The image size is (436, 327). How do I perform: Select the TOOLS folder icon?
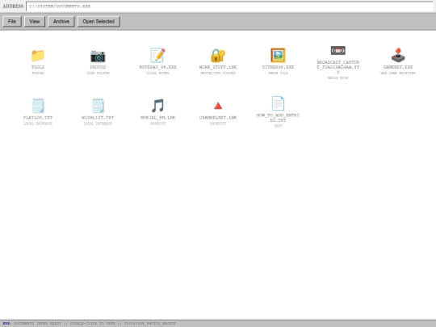tap(38, 56)
